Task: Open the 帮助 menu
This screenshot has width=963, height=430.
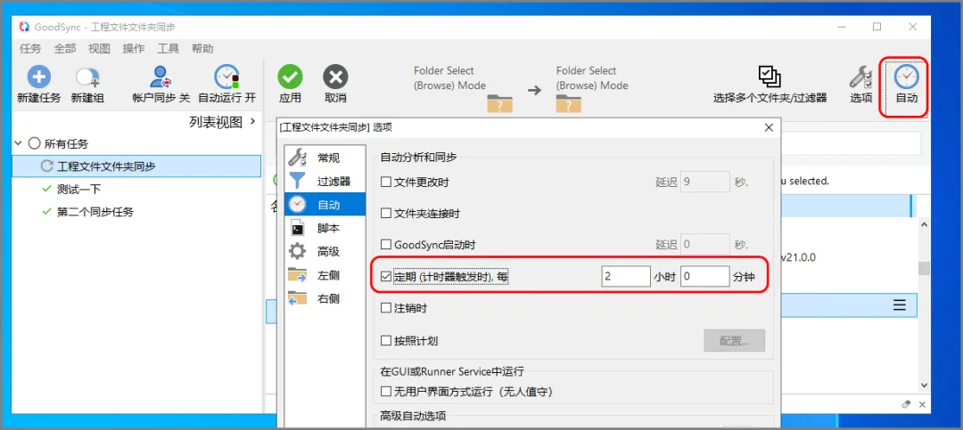Action: [202, 48]
